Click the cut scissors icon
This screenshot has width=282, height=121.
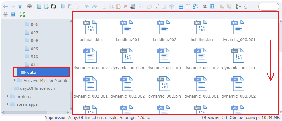(x=111, y=7)
